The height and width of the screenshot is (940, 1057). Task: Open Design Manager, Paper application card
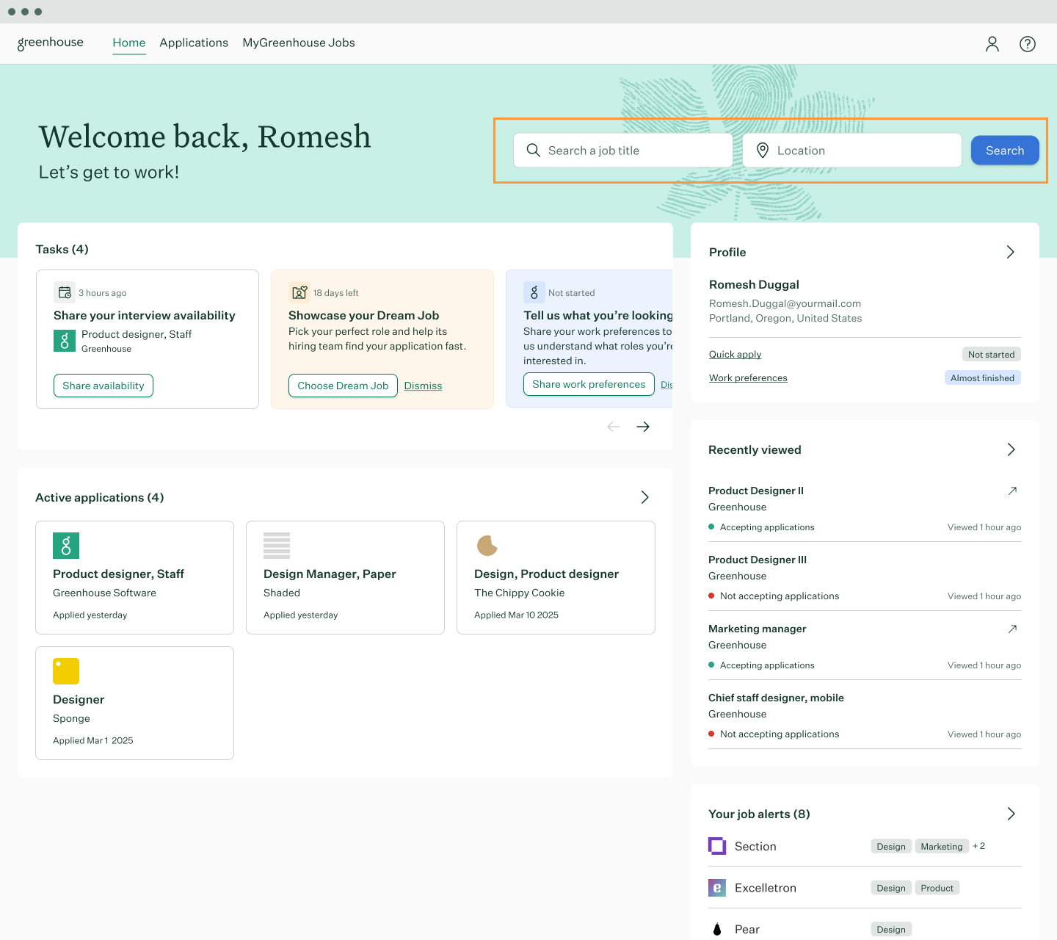pyautogui.click(x=345, y=577)
